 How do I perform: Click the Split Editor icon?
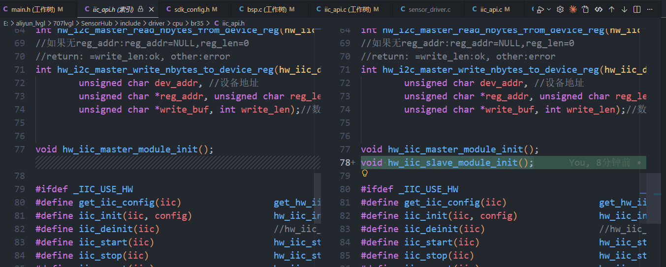tap(637, 9)
